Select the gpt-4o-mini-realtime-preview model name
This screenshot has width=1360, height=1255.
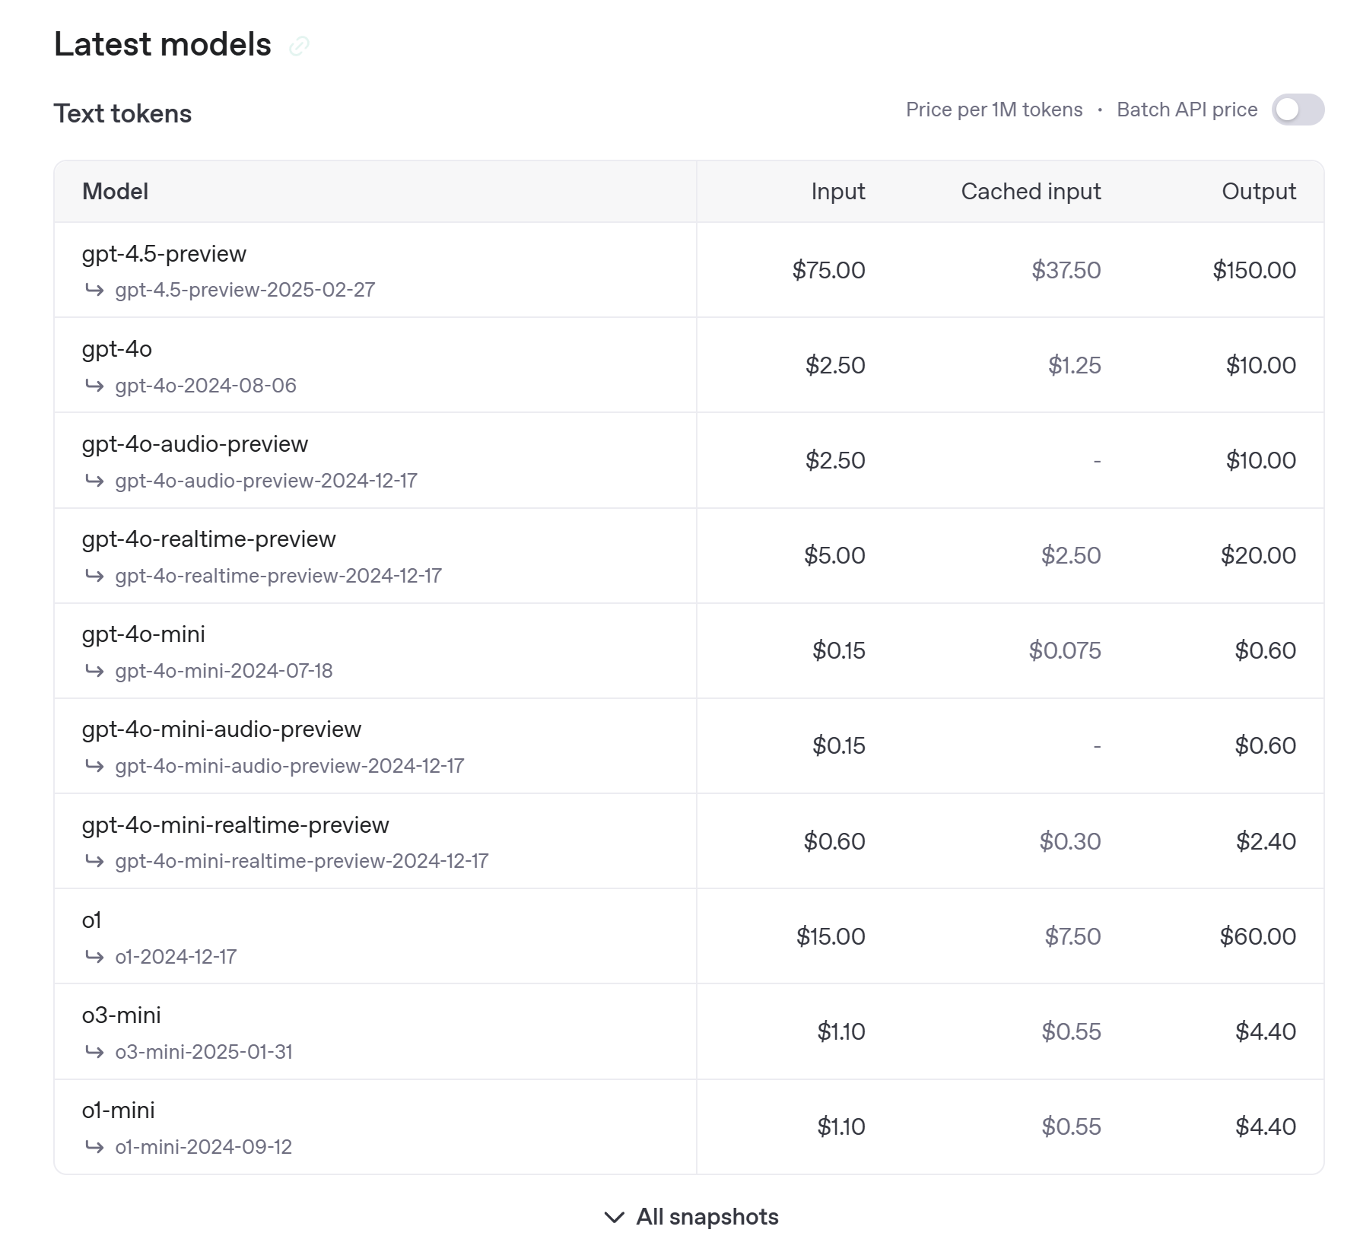(235, 824)
